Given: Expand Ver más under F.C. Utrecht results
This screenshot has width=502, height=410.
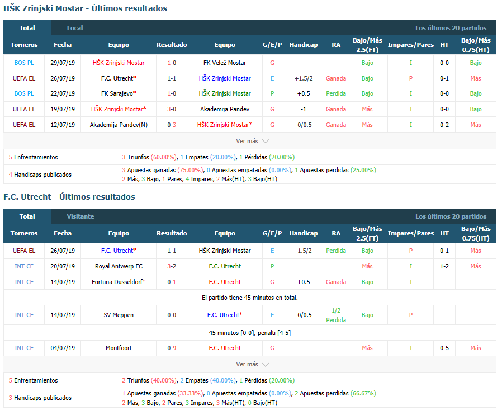Looking at the screenshot, I should pos(252,364).
